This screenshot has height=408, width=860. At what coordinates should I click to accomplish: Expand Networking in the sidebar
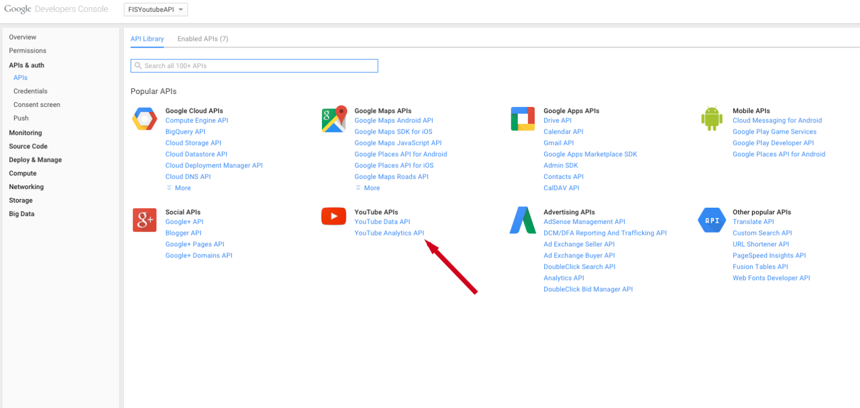27,187
